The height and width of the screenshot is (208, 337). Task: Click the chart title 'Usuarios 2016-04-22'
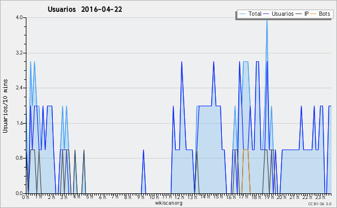point(85,9)
